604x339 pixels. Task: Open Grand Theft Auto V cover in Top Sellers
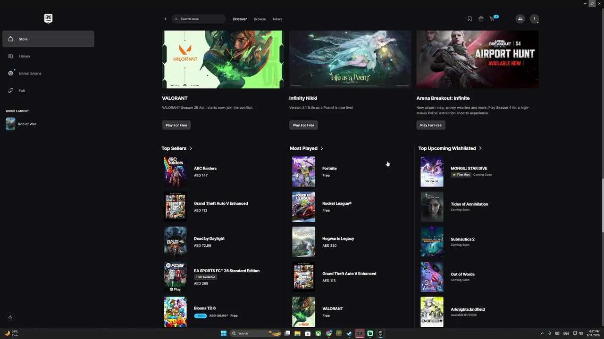click(175, 207)
